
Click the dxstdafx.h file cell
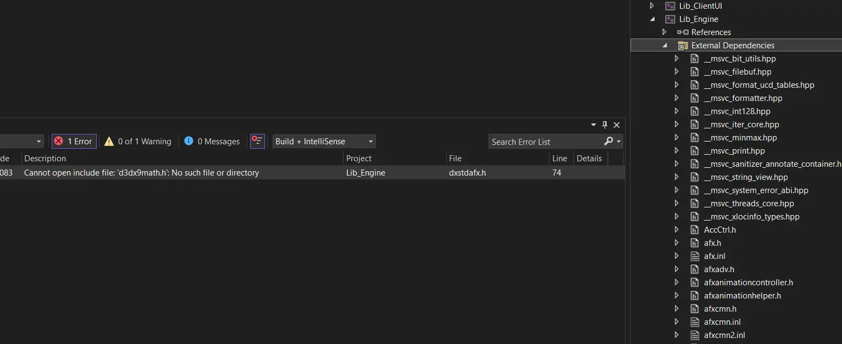(x=467, y=173)
